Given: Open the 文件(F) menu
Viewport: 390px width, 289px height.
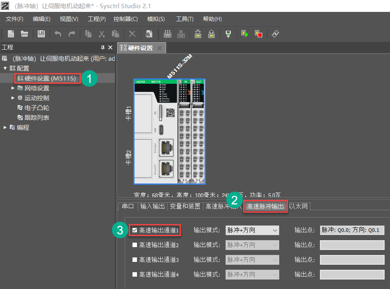Looking at the screenshot, I should click(14, 19).
